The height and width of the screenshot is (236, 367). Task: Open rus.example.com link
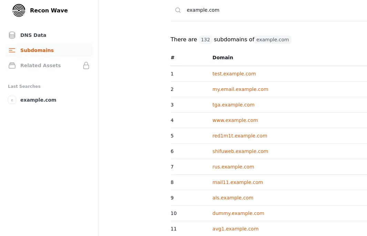(x=233, y=167)
